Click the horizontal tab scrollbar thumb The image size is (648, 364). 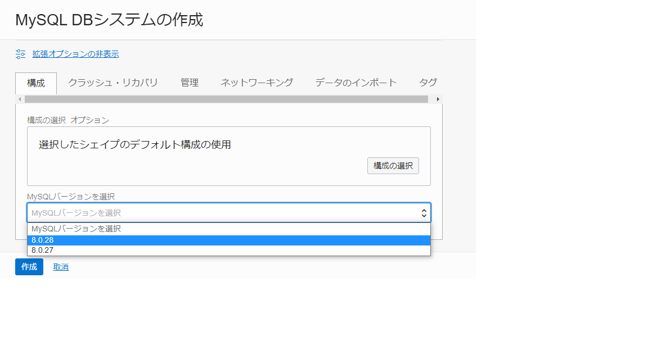coord(226,99)
